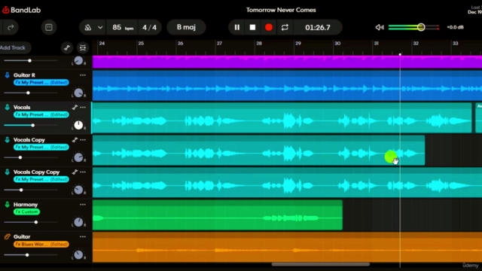
Task: Mute the master volume speaker icon
Action: tap(380, 27)
